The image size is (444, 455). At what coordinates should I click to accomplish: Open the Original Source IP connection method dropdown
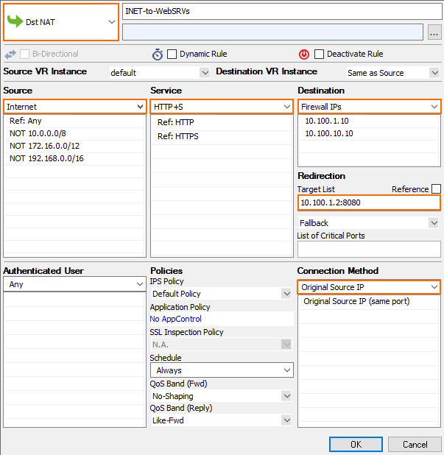point(369,287)
